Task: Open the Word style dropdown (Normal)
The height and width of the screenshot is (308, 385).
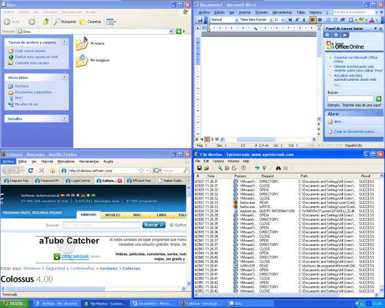Action: [x=237, y=20]
